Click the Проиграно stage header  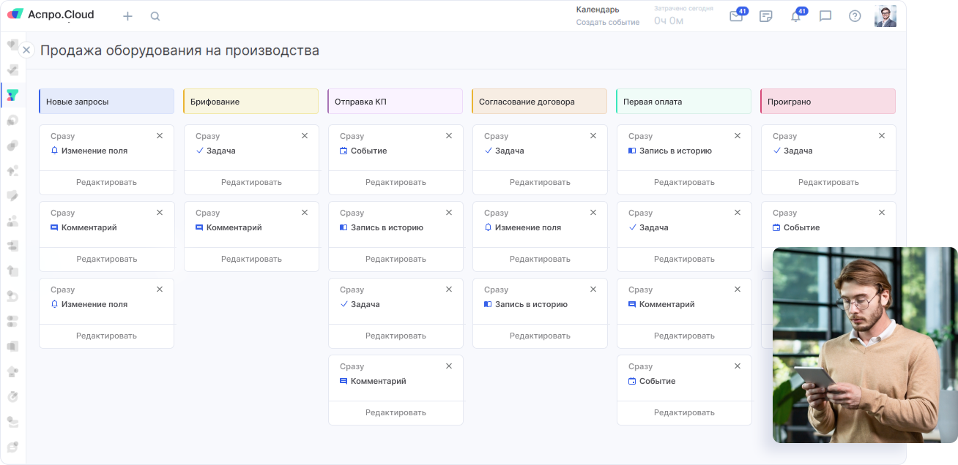[828, 102]
